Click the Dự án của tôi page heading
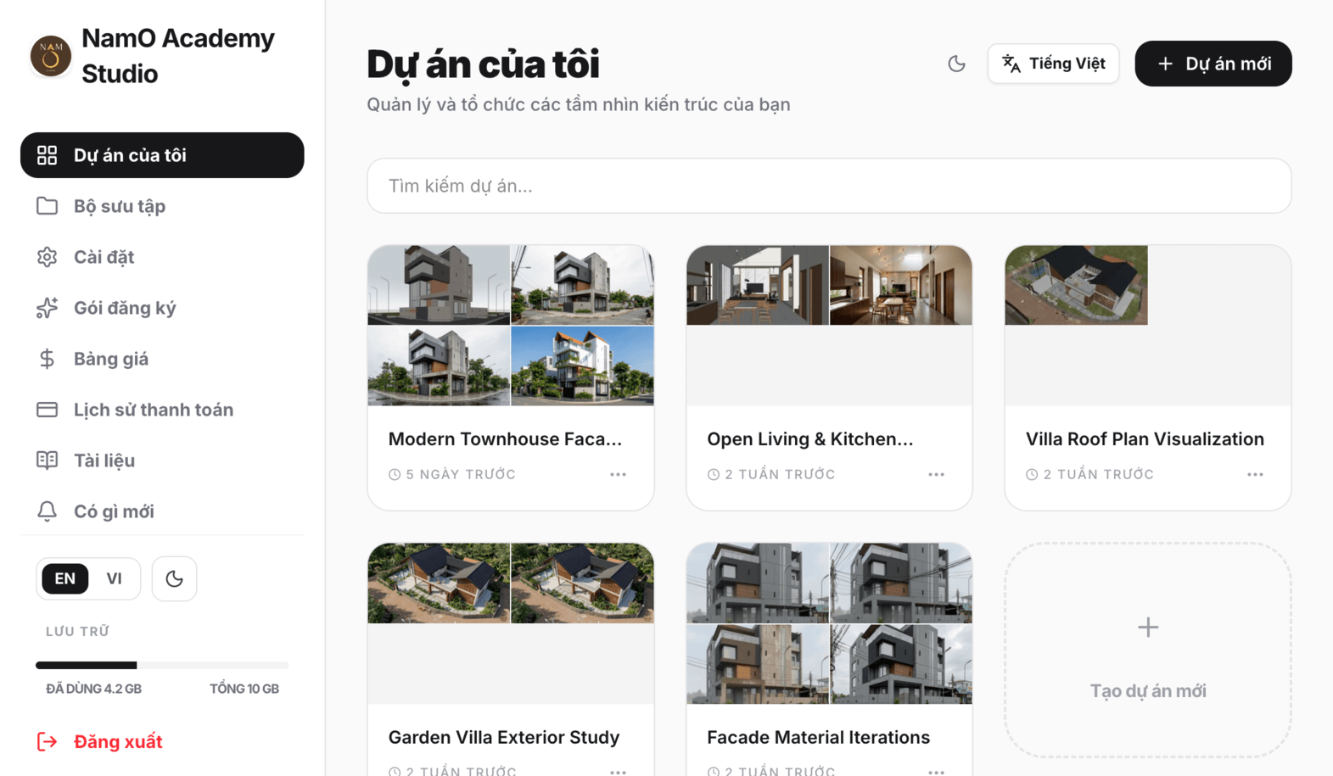The width and height of the screenshot is (1333, 776). (483, 64)
